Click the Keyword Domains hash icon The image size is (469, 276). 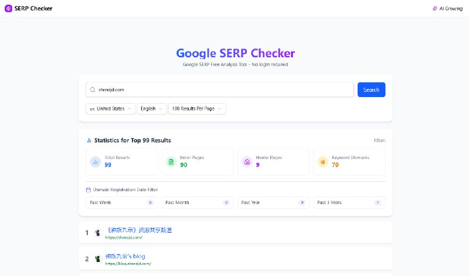[322, 161]
